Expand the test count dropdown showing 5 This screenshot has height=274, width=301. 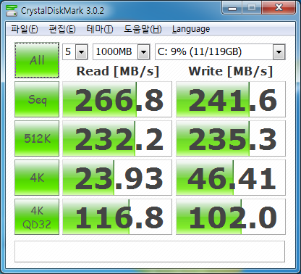[81, 51]
